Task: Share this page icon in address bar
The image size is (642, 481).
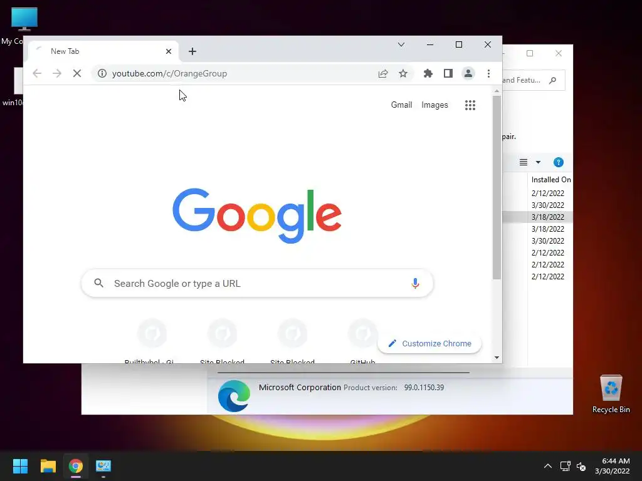Action: [383, 74]
